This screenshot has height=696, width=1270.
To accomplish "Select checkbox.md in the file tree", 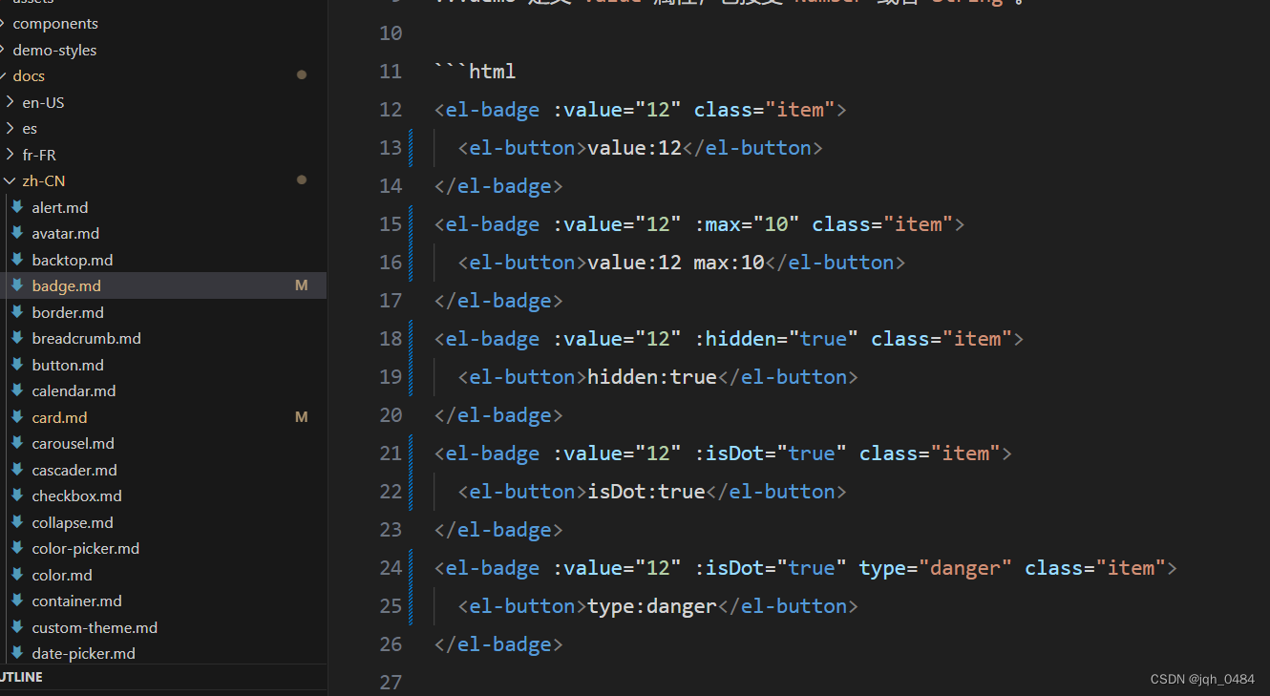I will [76, 496].
